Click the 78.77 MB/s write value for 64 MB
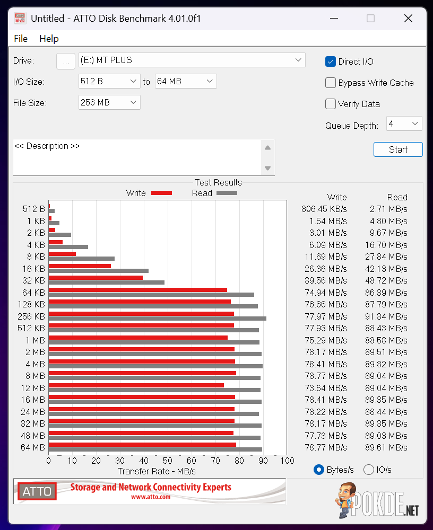Image resolution: width=433 pixels, height=530 pixels. pyautogui.click(x=326, y=447)
